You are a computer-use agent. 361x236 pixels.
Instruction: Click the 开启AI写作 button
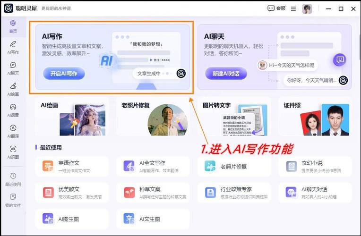point(64,74)
